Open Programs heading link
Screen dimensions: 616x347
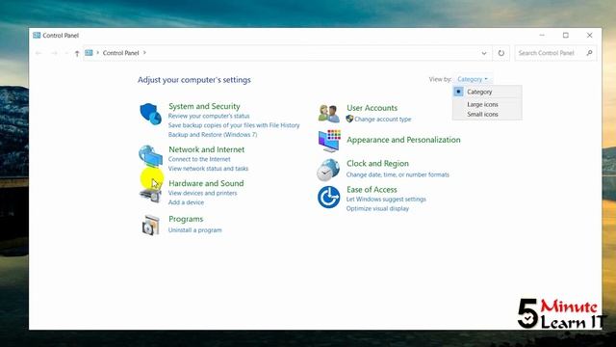(186, 219)
